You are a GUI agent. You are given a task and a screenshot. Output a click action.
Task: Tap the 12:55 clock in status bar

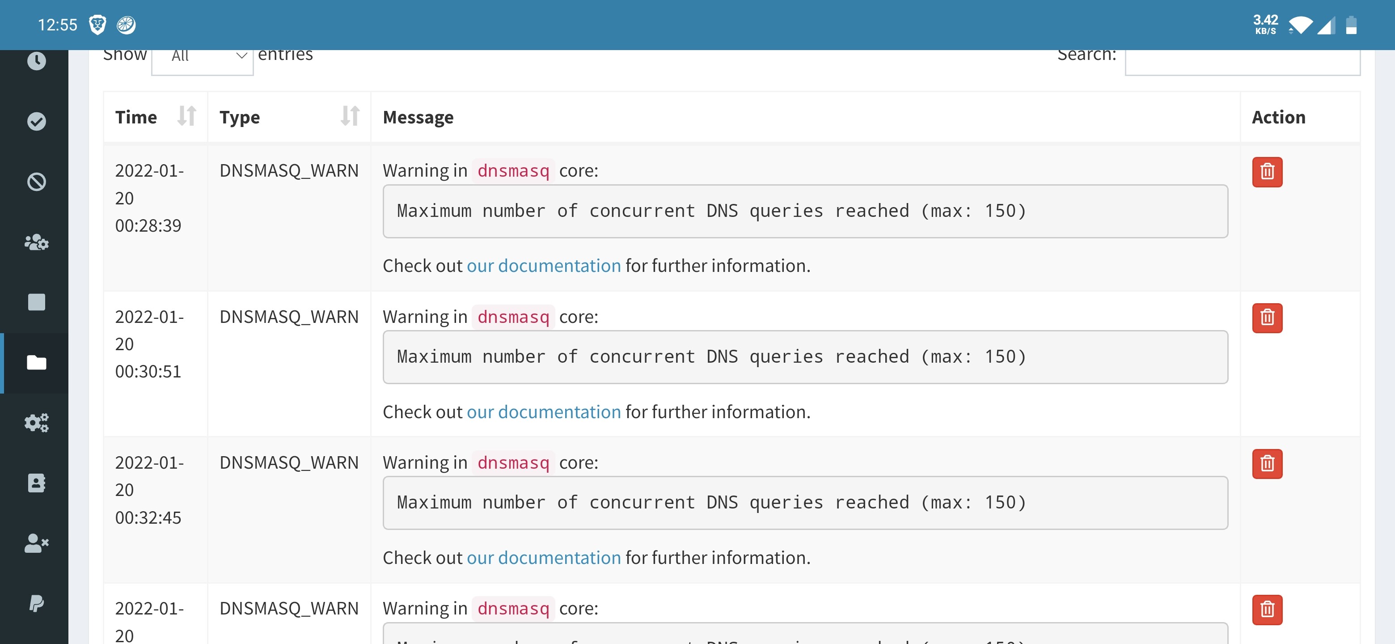click(x=57, y=25)
